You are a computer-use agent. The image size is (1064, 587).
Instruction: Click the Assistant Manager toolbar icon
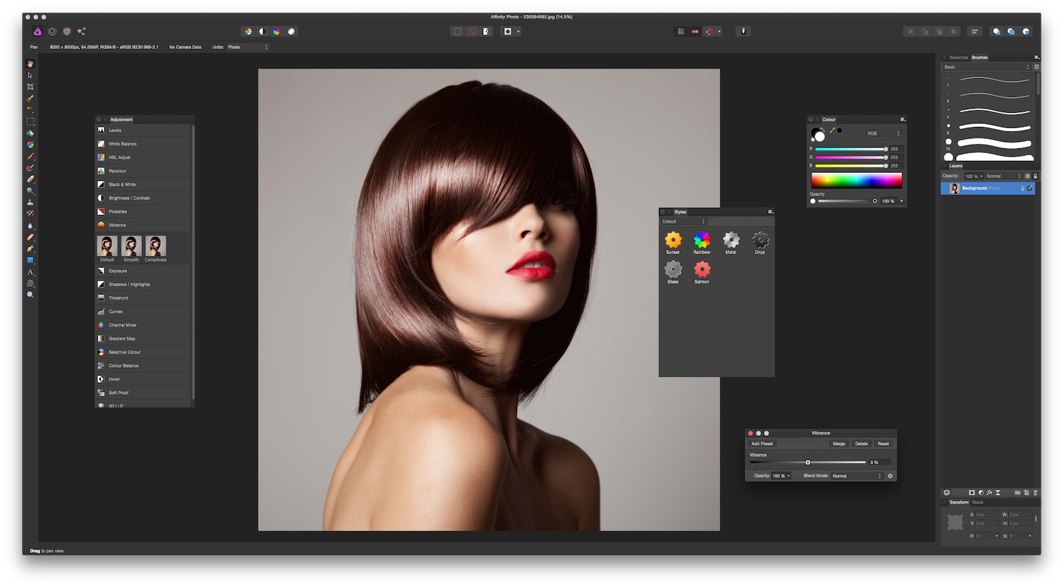743,31
